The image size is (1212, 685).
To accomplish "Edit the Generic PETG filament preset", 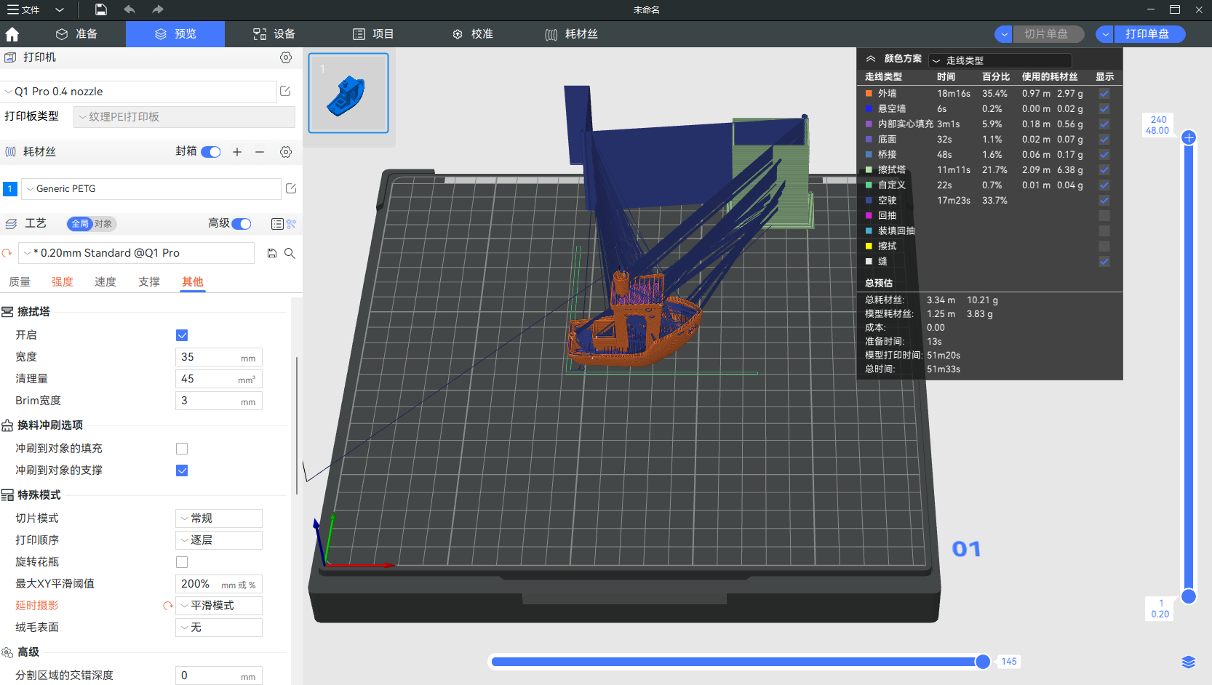I will tap(291, 188).
